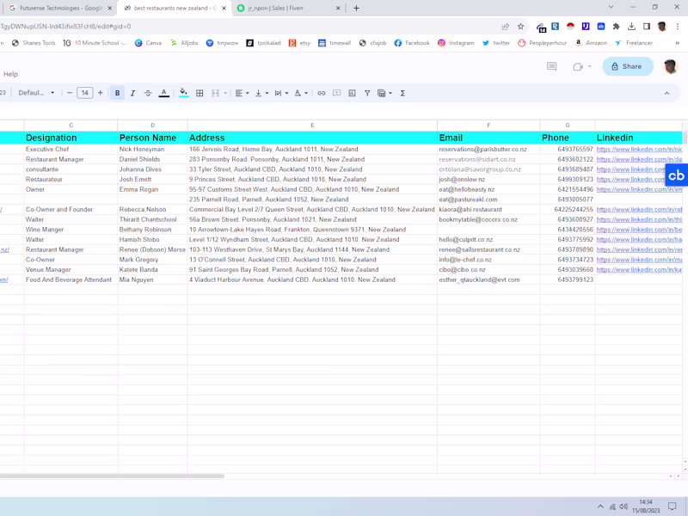Open Nick Honeyman's LinkedIn link
Viewport: 688px width, 516px height.
coord(639,149)
